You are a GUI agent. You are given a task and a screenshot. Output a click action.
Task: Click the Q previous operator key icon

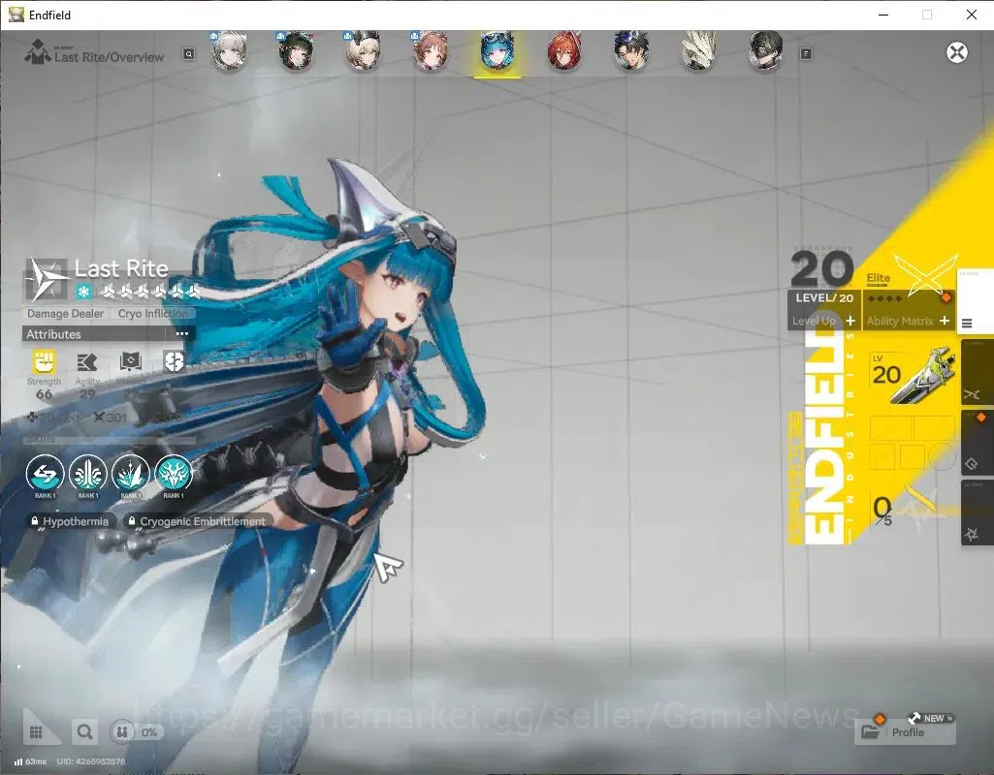189,54
